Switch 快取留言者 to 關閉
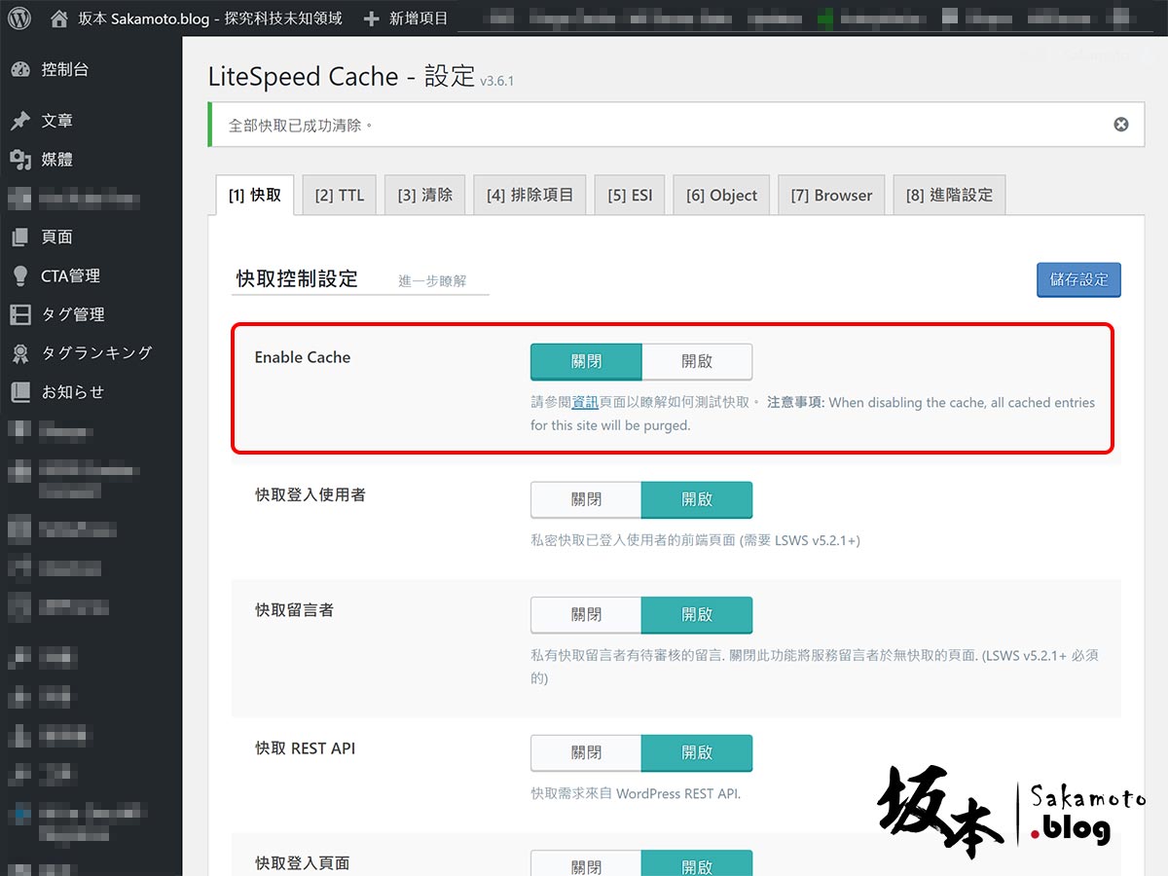Viewport: 1168px width, 876px height. [586, 615]
